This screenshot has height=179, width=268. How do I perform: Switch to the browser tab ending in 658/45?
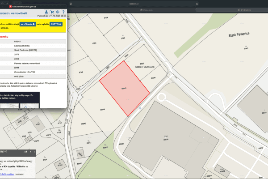(244, 10)
